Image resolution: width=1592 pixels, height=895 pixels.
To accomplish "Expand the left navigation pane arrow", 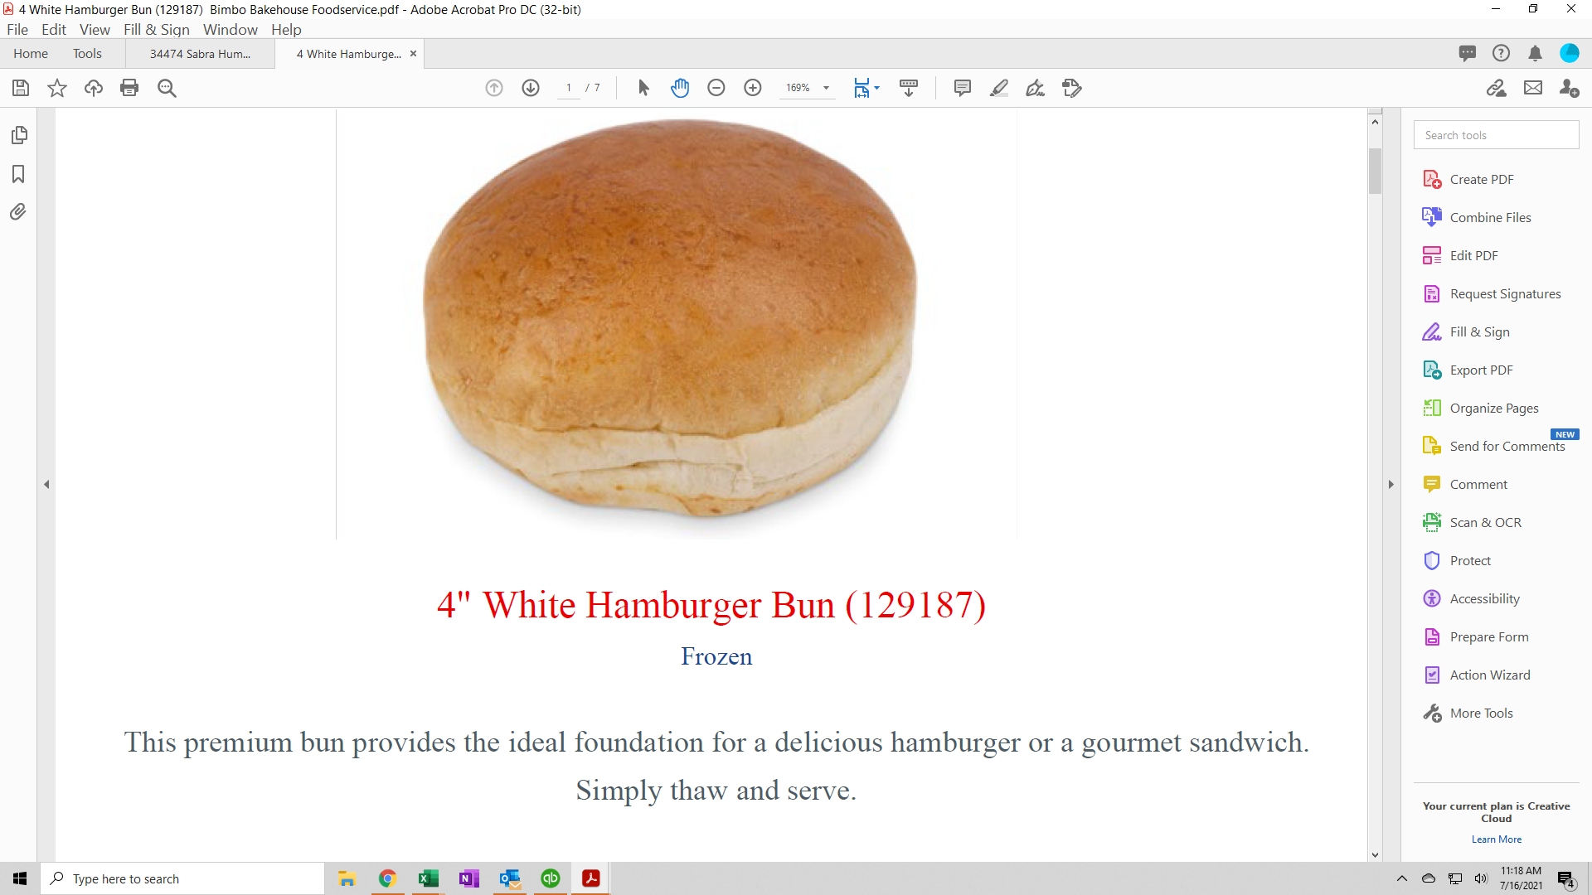I will (x=46, y=485).
